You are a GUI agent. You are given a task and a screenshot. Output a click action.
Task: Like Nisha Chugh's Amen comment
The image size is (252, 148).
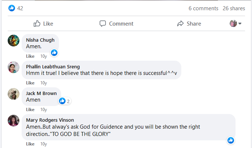tap(30, 56)
